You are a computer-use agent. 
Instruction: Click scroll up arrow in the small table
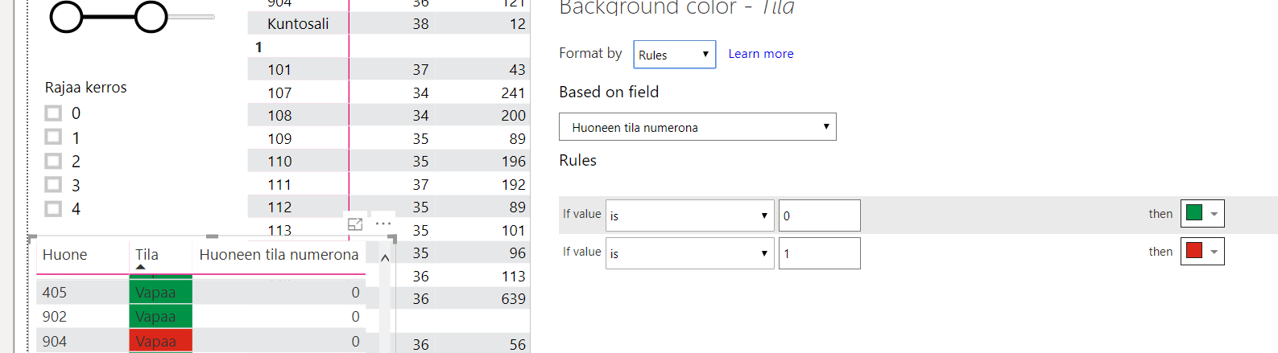(x=385, y=258)
